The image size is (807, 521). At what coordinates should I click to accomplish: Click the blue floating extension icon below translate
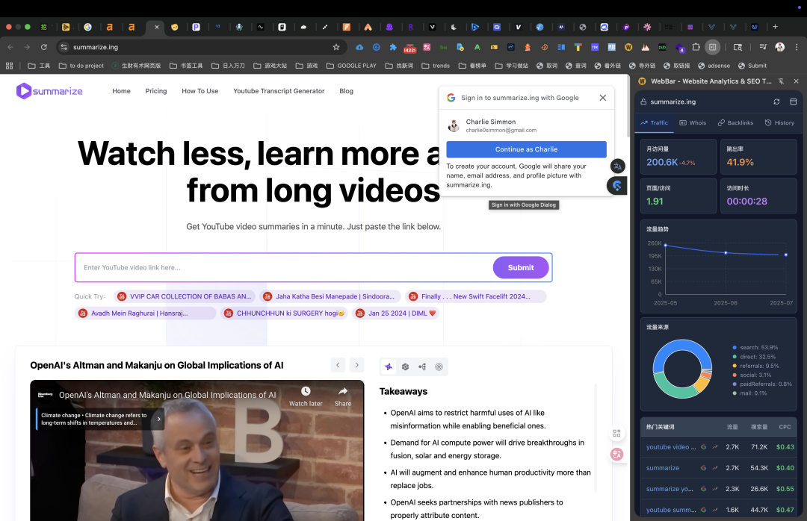click(617, 185)
